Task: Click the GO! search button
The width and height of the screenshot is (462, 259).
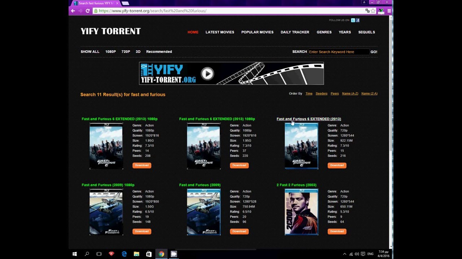Action: (x=374, y=52)
